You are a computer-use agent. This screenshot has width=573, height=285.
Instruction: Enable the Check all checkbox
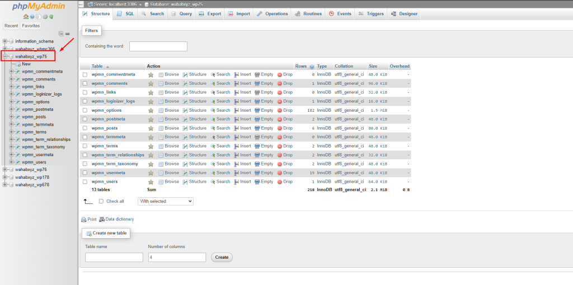coord(101,201)
